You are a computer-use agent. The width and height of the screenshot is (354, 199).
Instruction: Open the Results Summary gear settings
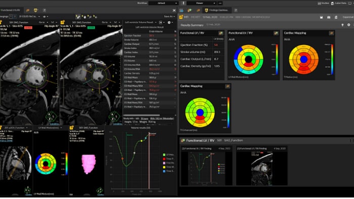pyautogui.click(x=349, y=25)
